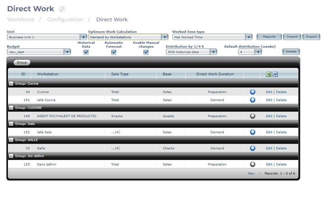Screen dimensions: 326x197
Task: Open the Optimum Work Calculation dropdown
Action: pos(128,37)
